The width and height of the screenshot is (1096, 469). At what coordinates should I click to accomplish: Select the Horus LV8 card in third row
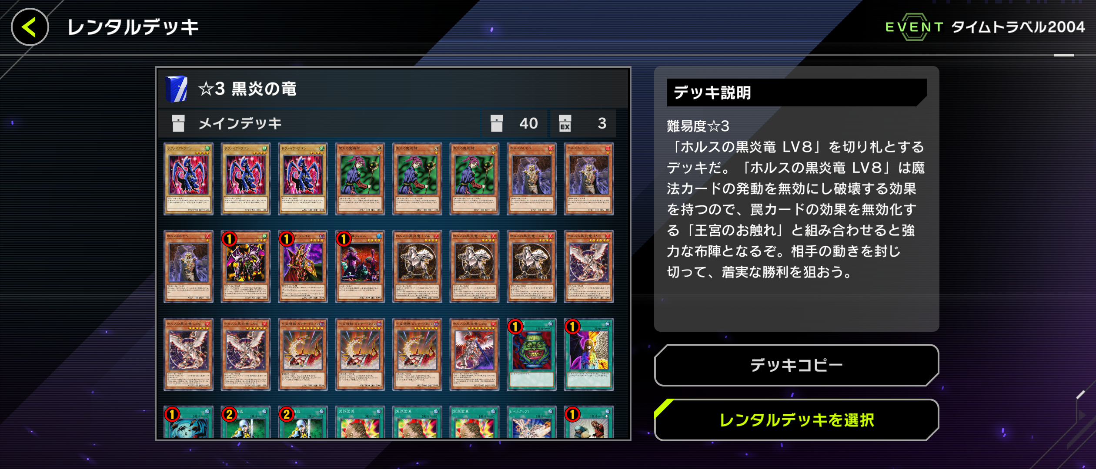click(x=474, y=354)
